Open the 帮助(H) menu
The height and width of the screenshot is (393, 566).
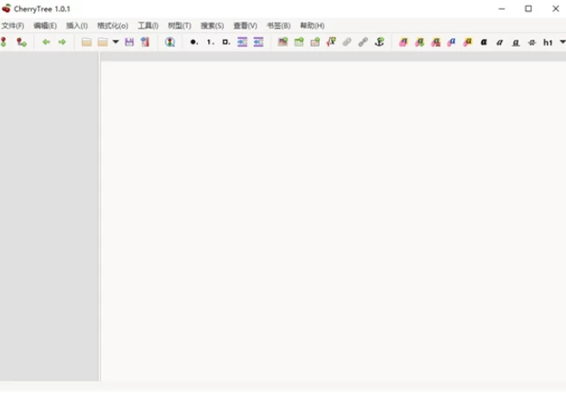pyautogui.click(x=312, y=26)
